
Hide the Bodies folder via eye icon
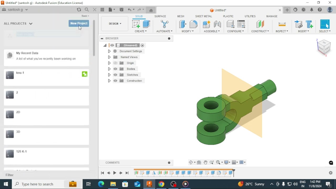click(x=115, y=69)
